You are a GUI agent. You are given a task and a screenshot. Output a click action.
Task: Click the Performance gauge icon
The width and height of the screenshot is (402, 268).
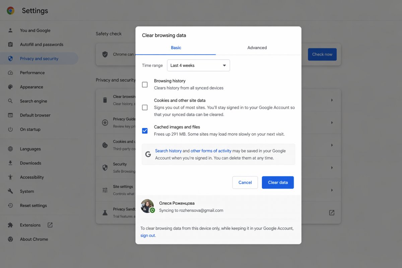tap(10, 73)
